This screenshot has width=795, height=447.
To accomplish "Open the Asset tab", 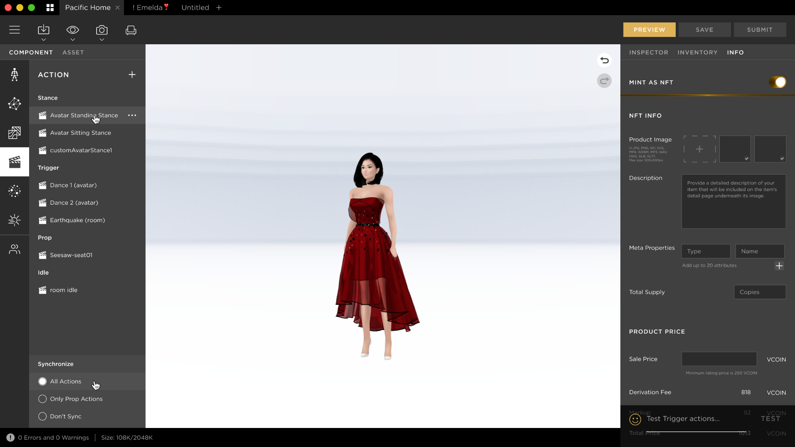I will [73, 52].
